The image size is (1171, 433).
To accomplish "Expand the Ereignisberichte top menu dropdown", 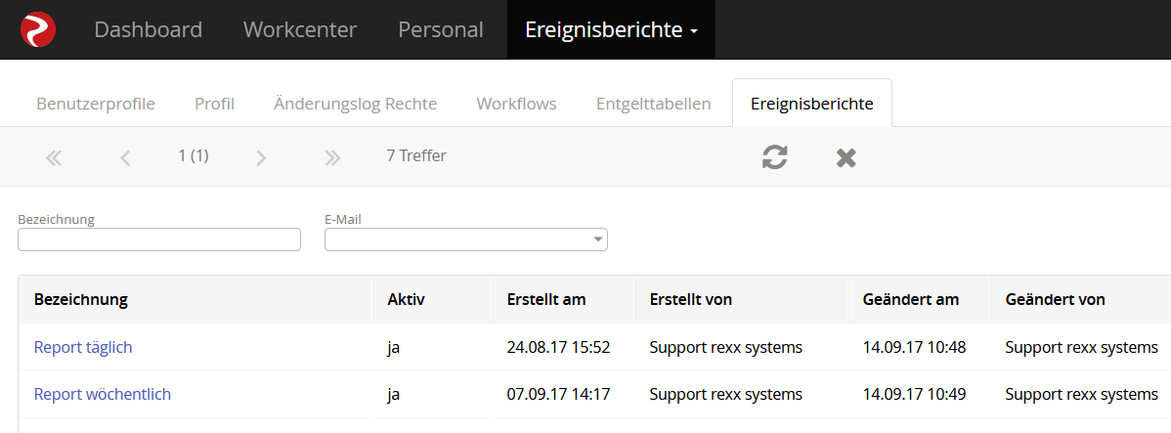I will [611, 30].
